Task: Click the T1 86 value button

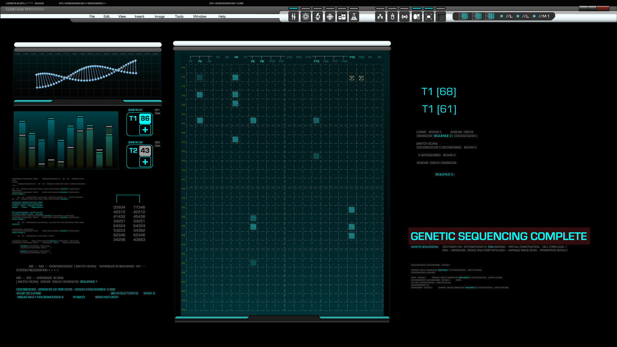Action: 145,119
